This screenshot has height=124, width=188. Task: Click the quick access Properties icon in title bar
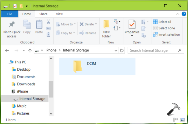tap(15, 6)
